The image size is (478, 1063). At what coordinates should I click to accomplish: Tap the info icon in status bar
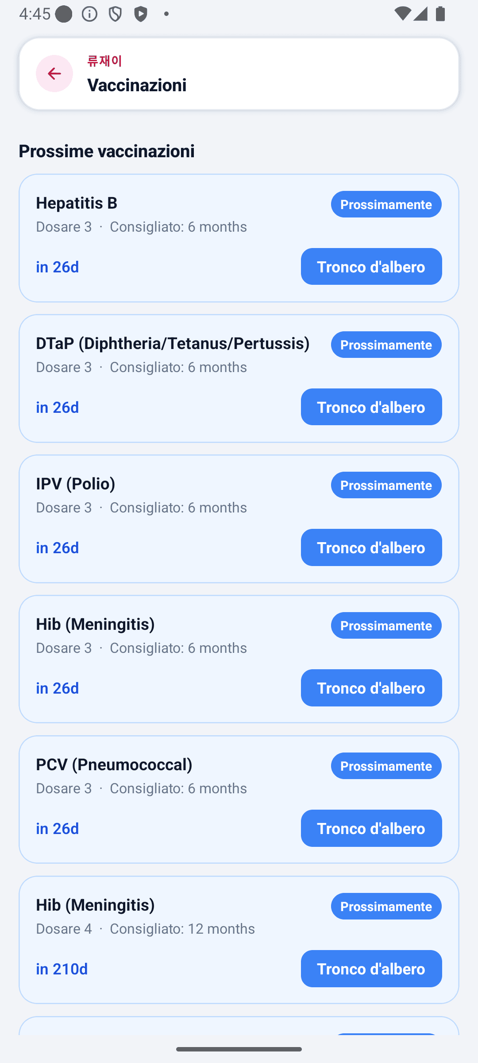(90, 14)
